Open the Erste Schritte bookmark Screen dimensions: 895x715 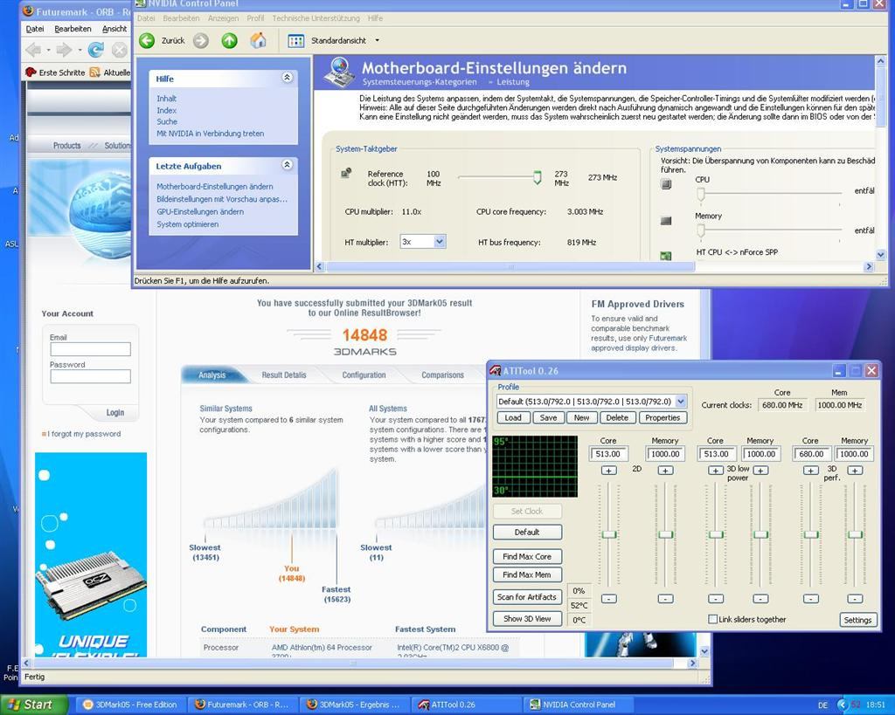pos(55,72)
